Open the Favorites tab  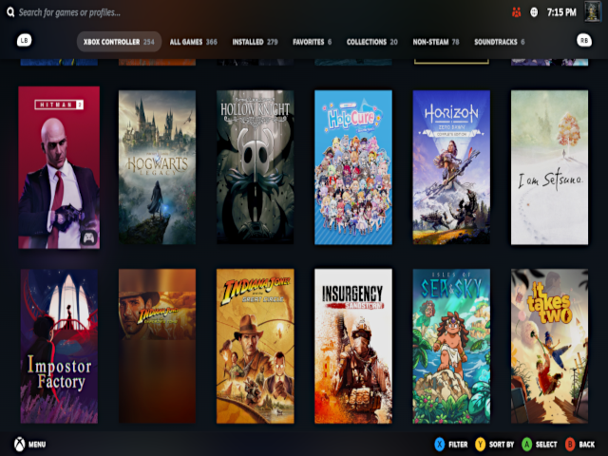coord(313,42)
